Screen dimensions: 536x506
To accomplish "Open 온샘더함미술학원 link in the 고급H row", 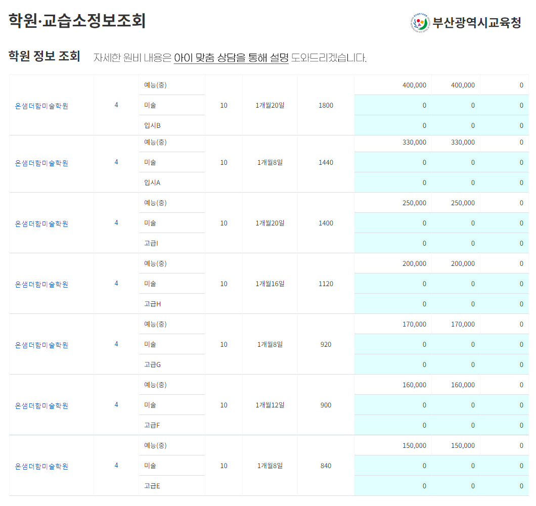I will point(41,284).
